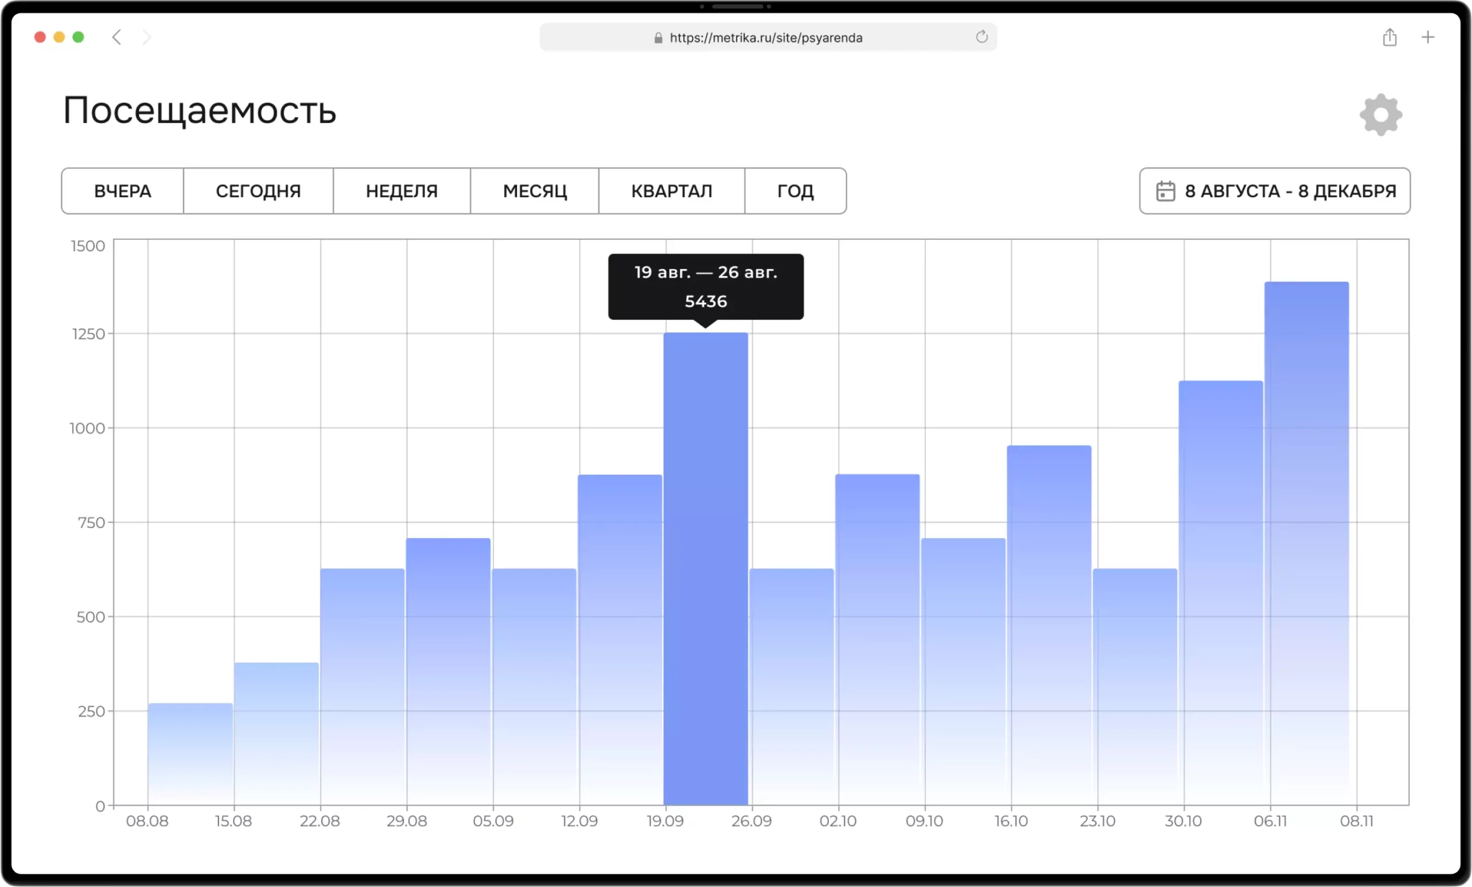
Task: Click the calendar icon in date range
Action: (1166, 191)
